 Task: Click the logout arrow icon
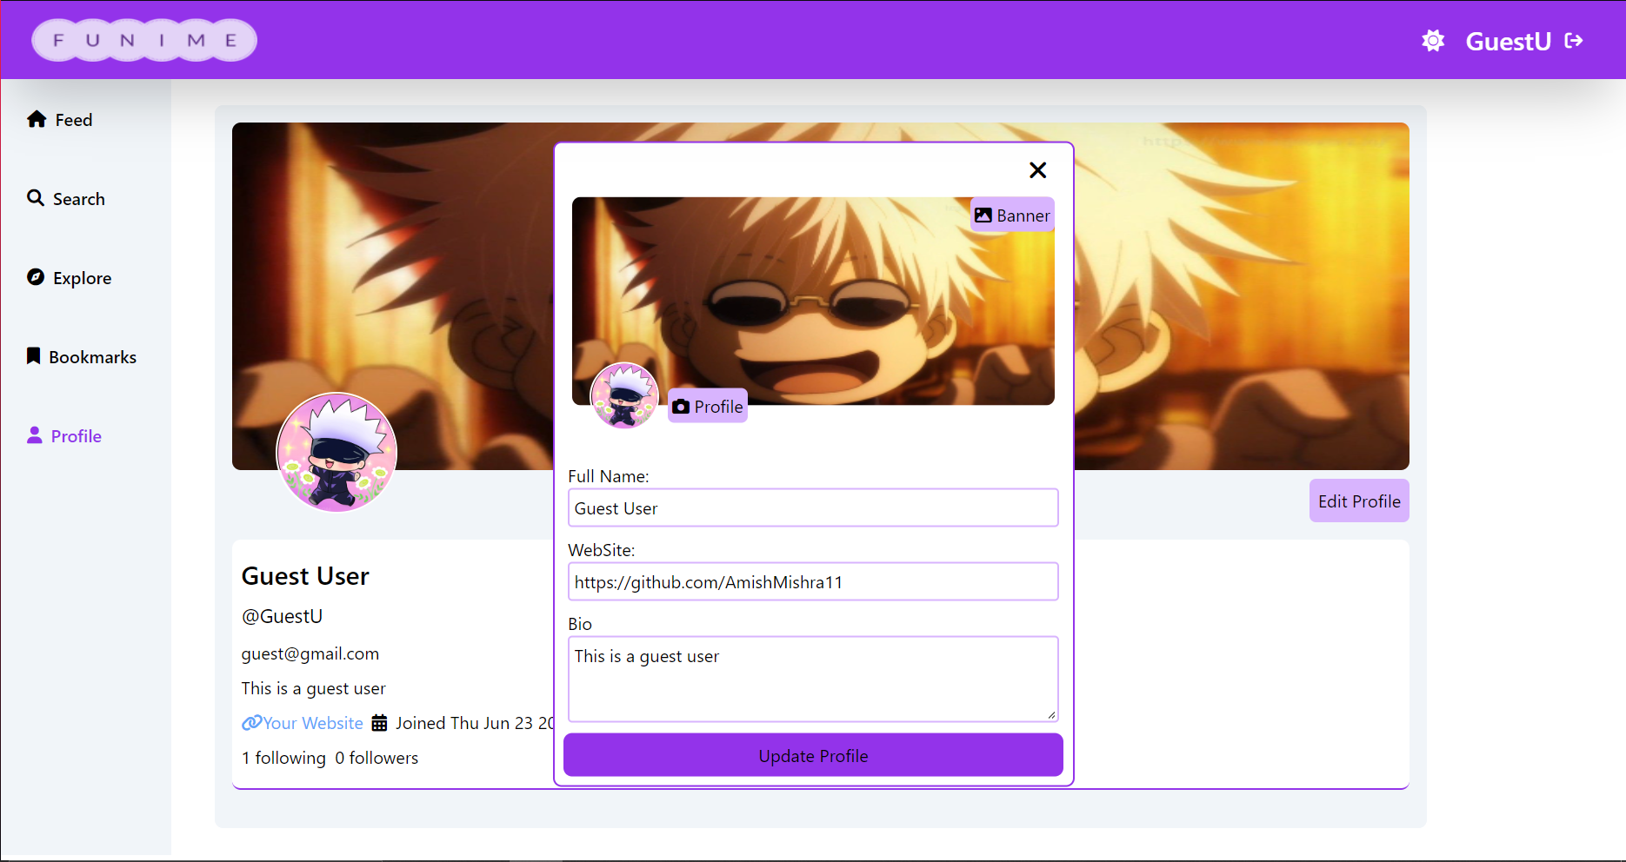[1574, 39]
